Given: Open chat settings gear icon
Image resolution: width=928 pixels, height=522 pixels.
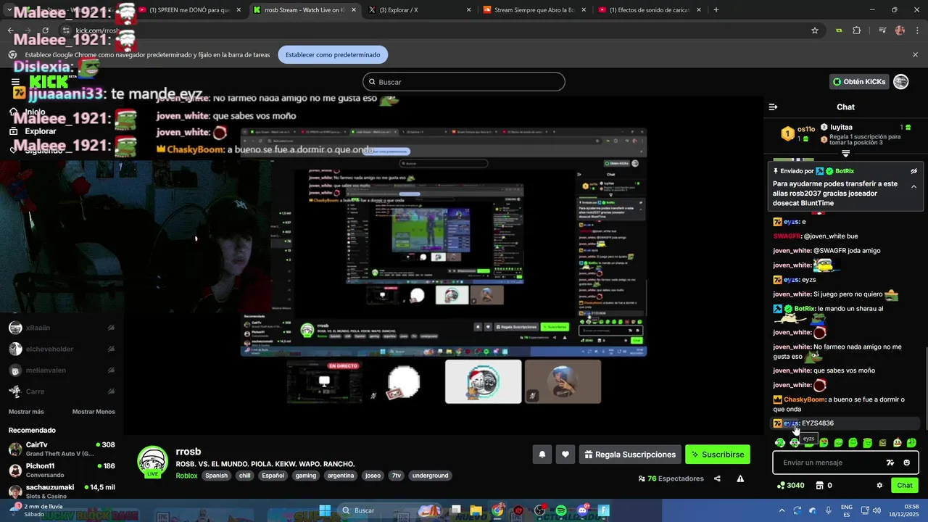Looking at the screenshot, I should [879, 486].
